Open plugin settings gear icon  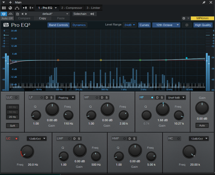[184, 18]
